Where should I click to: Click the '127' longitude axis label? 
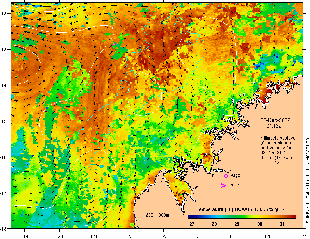click(303, 236)
